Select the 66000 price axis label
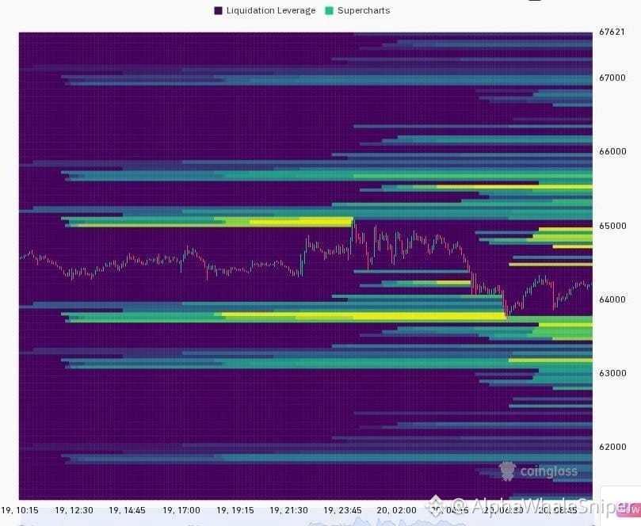 (x=612, y=151)
